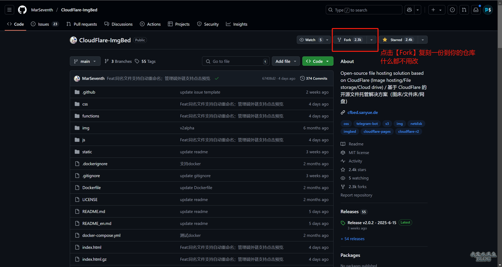Select the netdisk topic tag
Viewport: 502px width, 267px height.
pyautogui.click(x=416, y=124)
